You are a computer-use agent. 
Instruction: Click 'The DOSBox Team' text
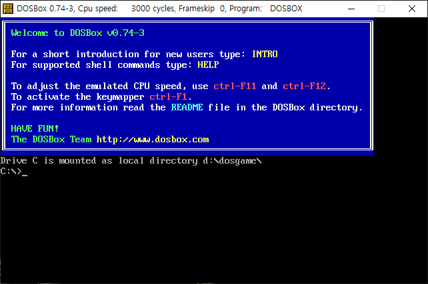pyautogui.click(x=51, y=140)
